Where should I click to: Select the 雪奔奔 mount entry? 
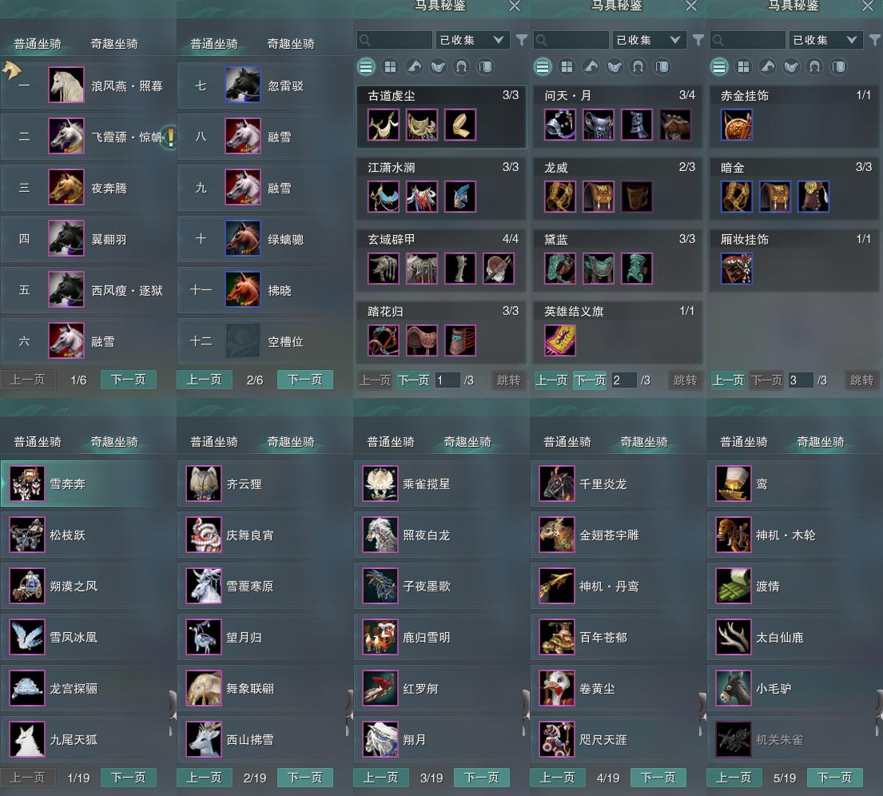(x=87, y=484)
